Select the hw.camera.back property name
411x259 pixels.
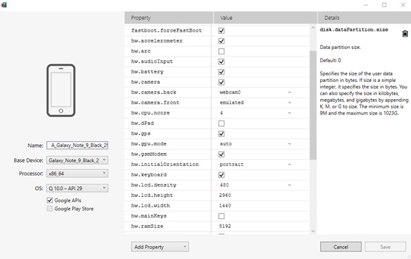pyautogui.click(x=154, y=92)
